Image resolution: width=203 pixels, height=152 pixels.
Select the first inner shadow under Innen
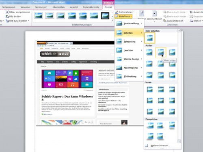pyautogui.click(x=150, y=90)
